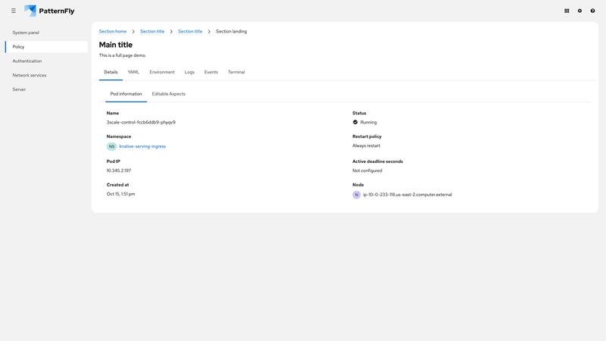Go to Section home breadcrumb
Screen dimensions: 606x341
pos(112,31)
